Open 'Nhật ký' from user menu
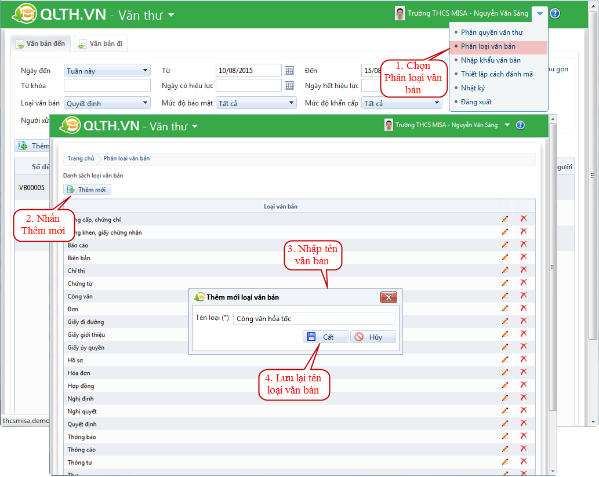The image size is (599, 477). [x=473, y=88]
